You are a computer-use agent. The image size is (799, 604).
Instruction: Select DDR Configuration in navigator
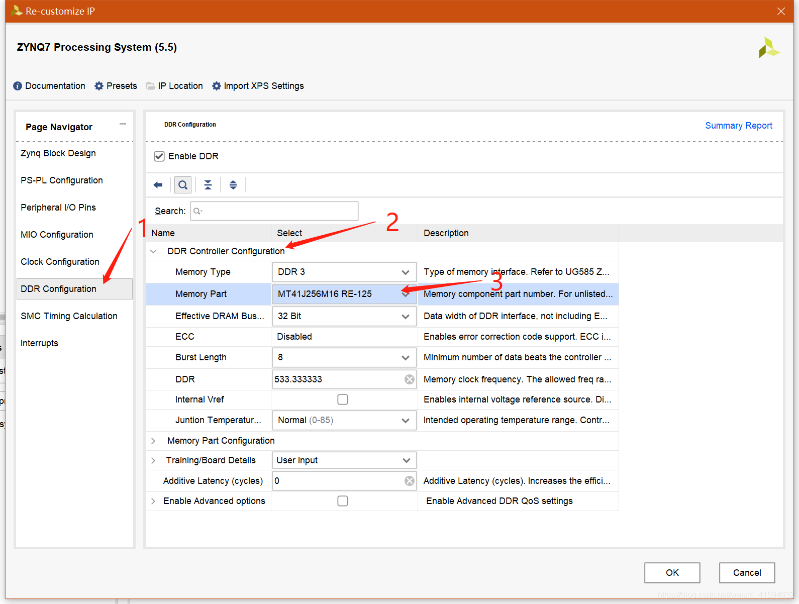pyautogui.click(x=74, y=289)
